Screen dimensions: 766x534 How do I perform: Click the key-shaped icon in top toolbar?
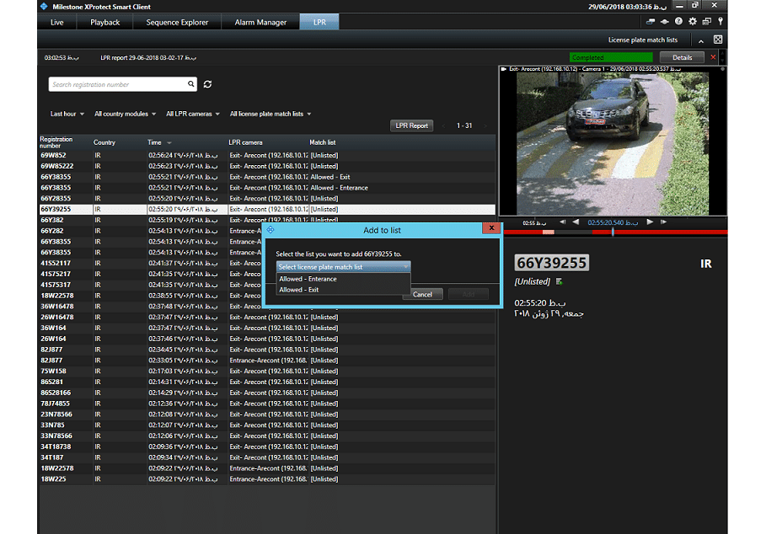[x=720, y=21]
